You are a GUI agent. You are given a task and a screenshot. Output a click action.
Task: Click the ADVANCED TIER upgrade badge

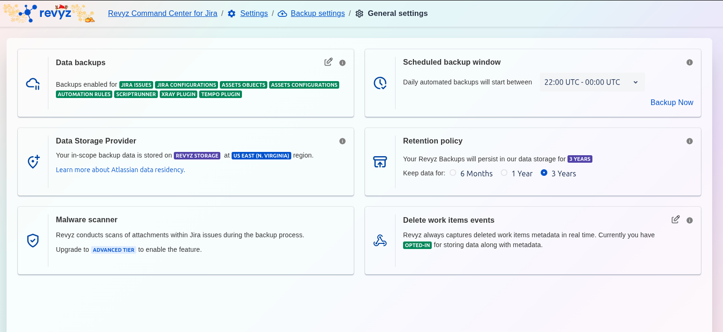pos(114,250)
